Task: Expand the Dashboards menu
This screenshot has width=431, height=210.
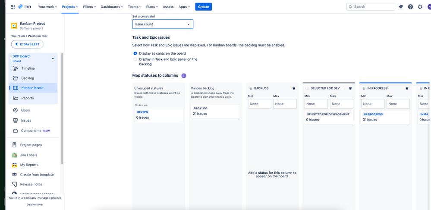Action: [x=112, y=7]
